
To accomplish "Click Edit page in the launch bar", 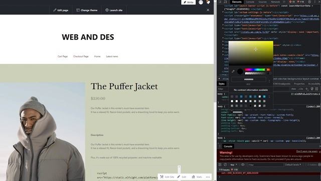I will [x=61, y=10].
